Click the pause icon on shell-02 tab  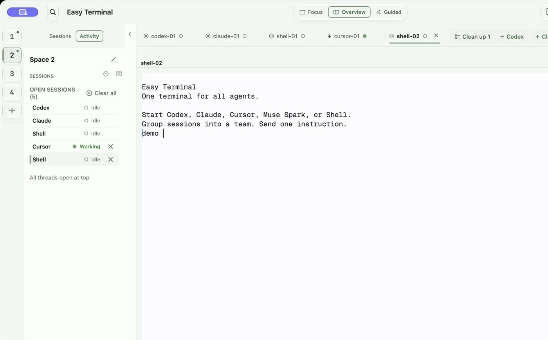[391, 36]
